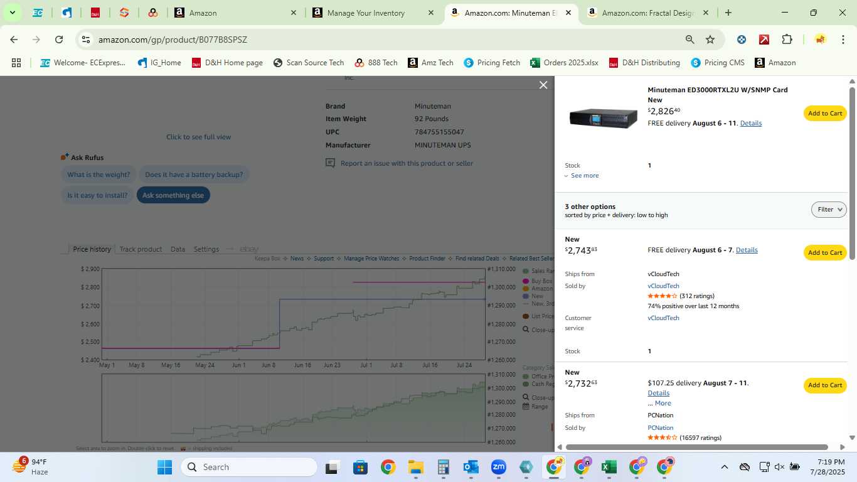
Task: Select the Keepa Price history tab
Action: 92,249
